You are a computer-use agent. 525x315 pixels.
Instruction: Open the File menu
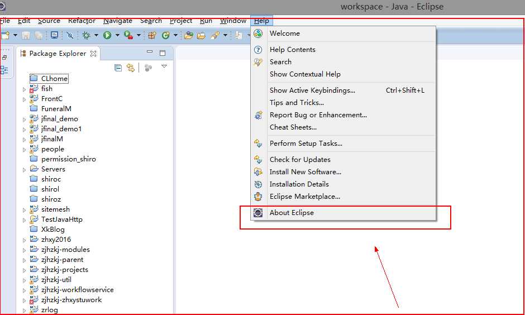4,21
